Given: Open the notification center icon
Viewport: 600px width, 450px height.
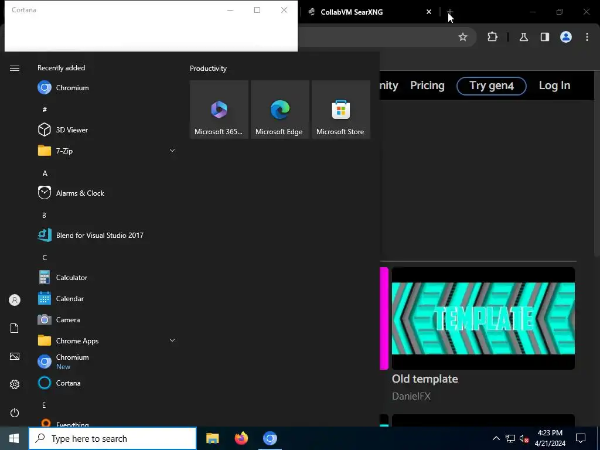Looking at the screenshot, I should pyautogui.click(x=581, y=438).
